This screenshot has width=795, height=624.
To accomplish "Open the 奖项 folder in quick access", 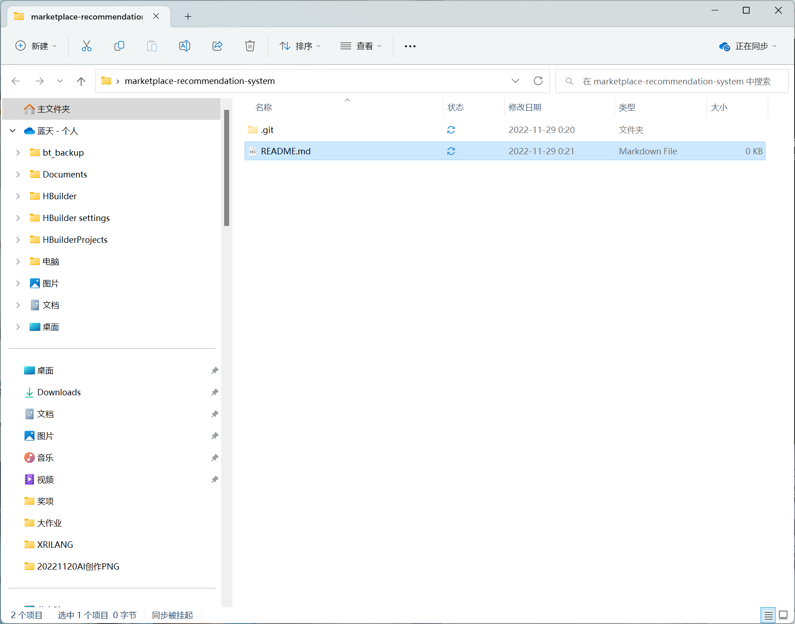I will [x=45, y=501].
